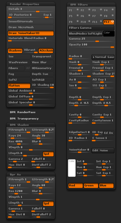This screenshot has width=121, height=223.
Task: Toggle Spd in BPR Shadow panel
Action: (48, 154)
